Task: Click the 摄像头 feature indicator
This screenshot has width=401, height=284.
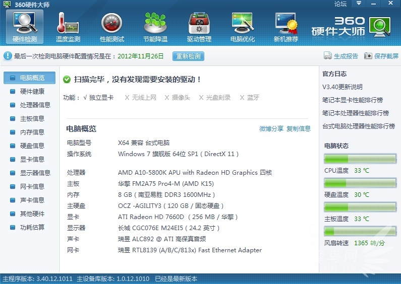Action: tap(177, 97)
